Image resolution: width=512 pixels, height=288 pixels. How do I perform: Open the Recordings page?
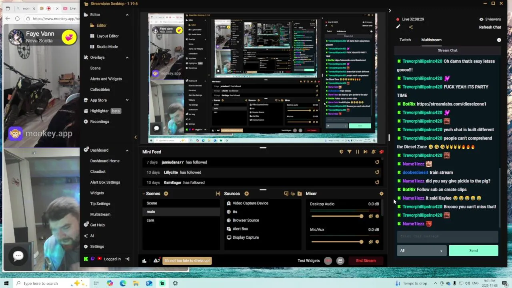[99, 122]
